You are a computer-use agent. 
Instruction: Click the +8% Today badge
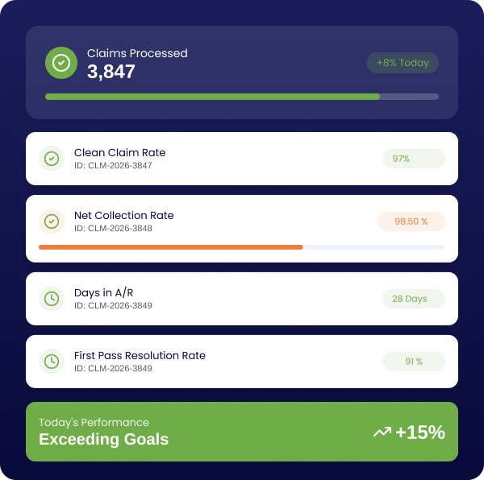click(403, 63)
